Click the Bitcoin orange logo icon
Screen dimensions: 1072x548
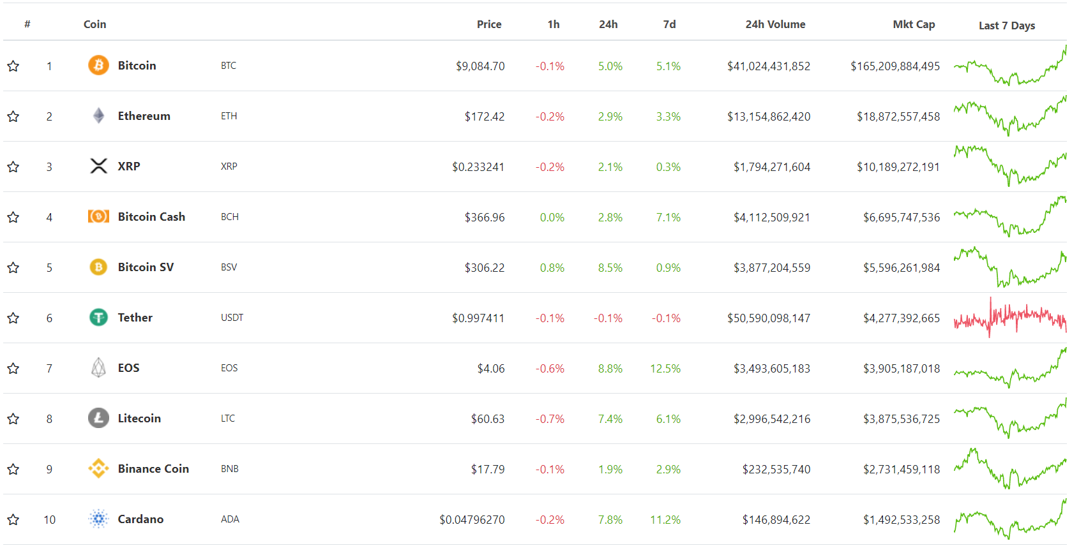(98, 65)
